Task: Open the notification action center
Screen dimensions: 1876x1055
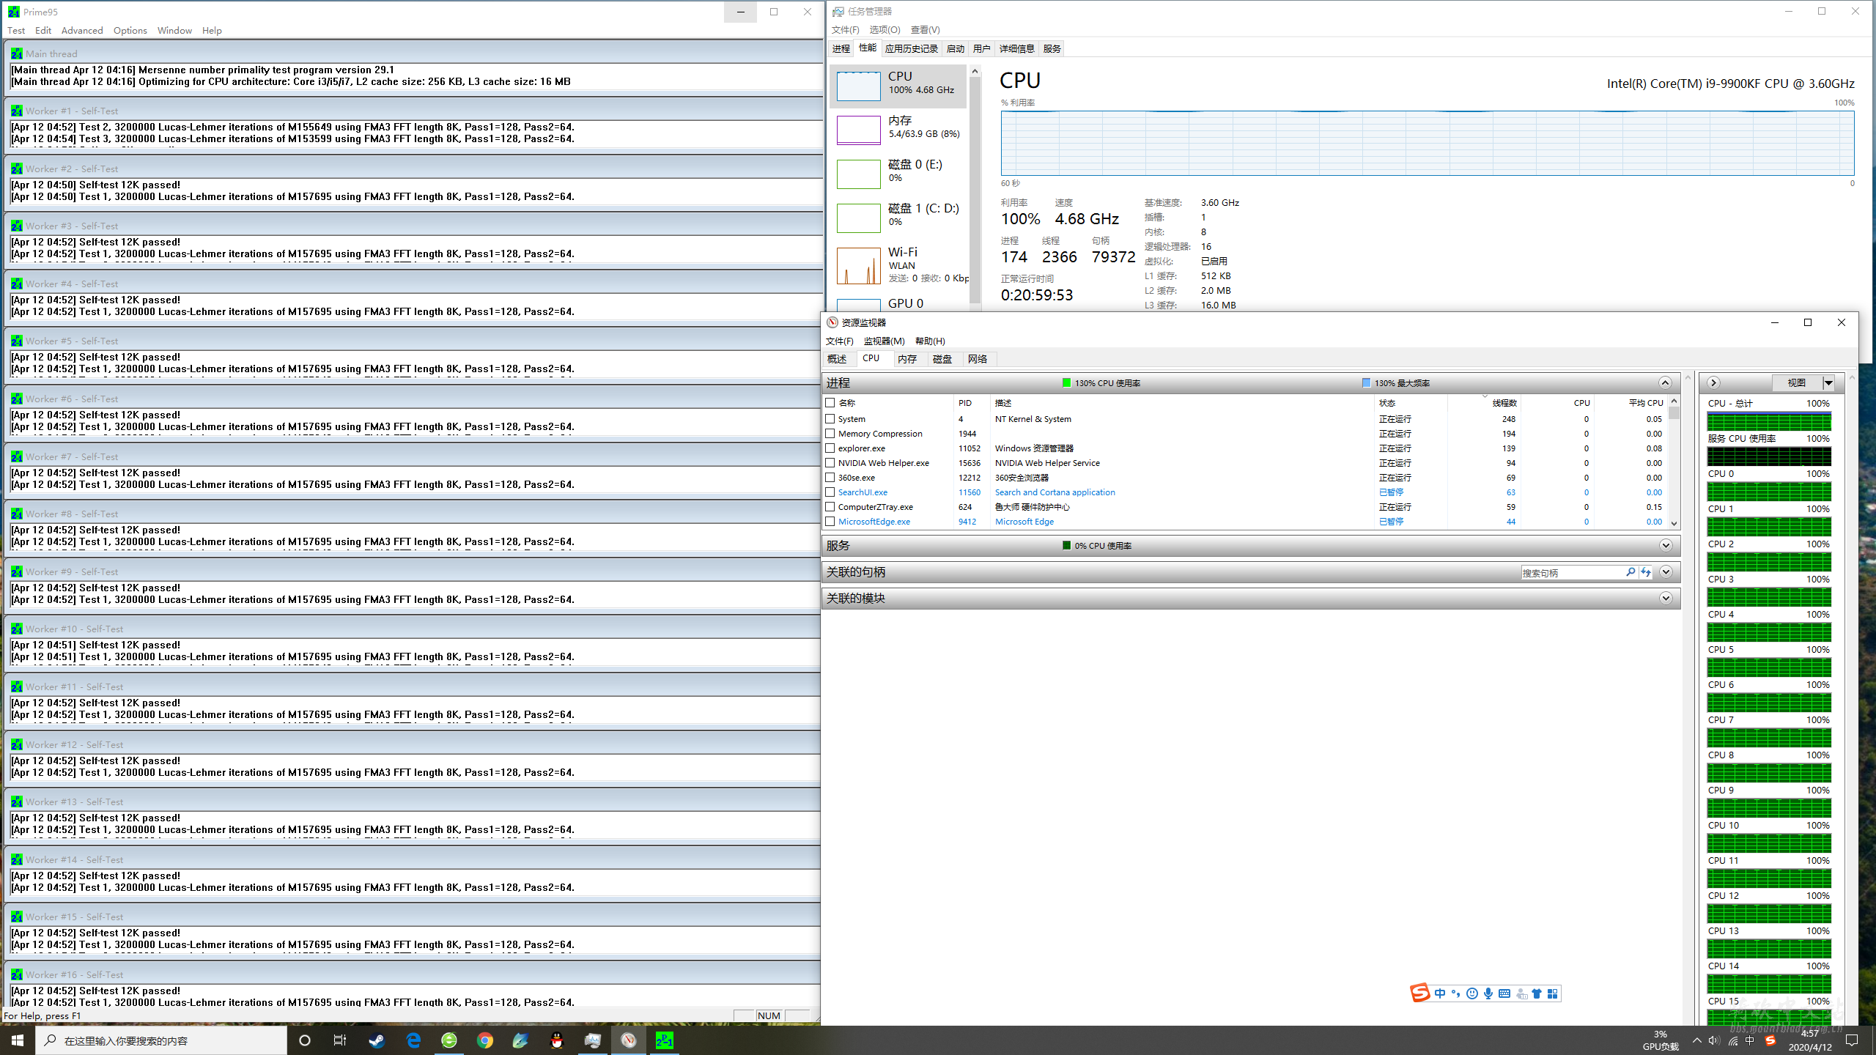Action: pos(1852,1040)
